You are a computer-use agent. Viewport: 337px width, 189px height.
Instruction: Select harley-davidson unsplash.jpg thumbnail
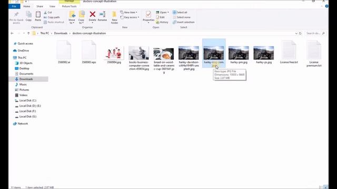pyautogui.click(x=189, y=53)
